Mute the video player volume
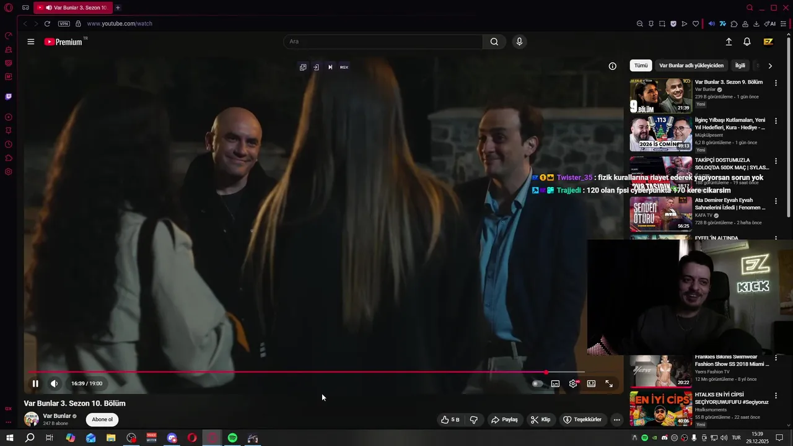The width and height of the screenshot is (793, 446). click(x=54, y=383)
